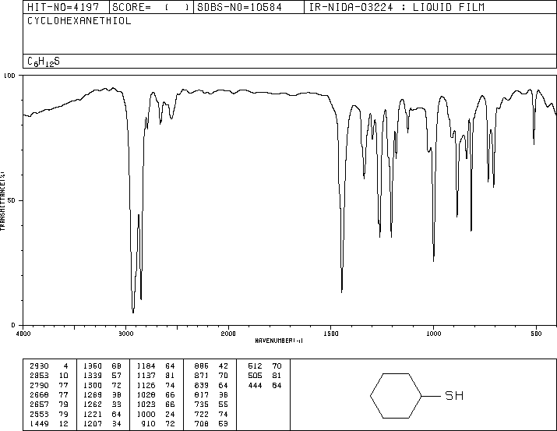Viewport: 557px width, 431px height.
Task: Click the TRANSMITTANCE y-axis label
Action: pos(5,200)
